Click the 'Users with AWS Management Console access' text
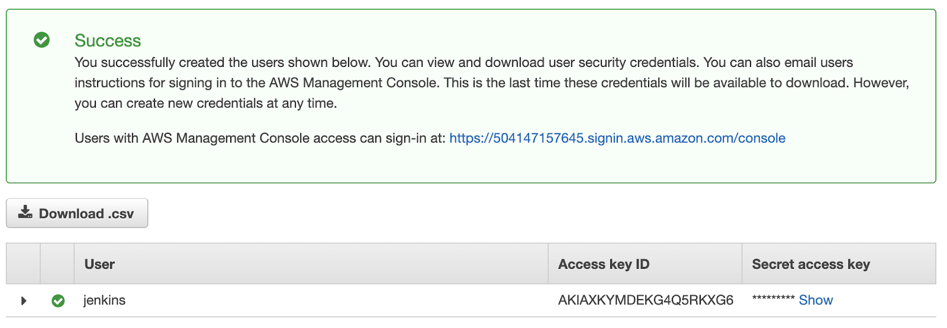This screenshot has height=328, width=947. [260, 138]
